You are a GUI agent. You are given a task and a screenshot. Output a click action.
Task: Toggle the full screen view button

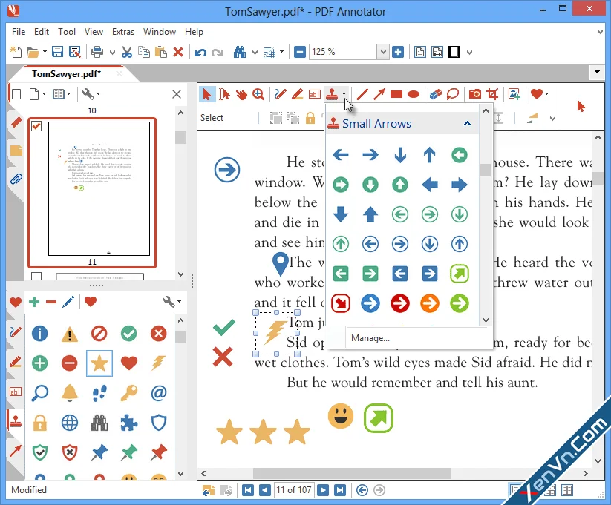coord(454,52)
